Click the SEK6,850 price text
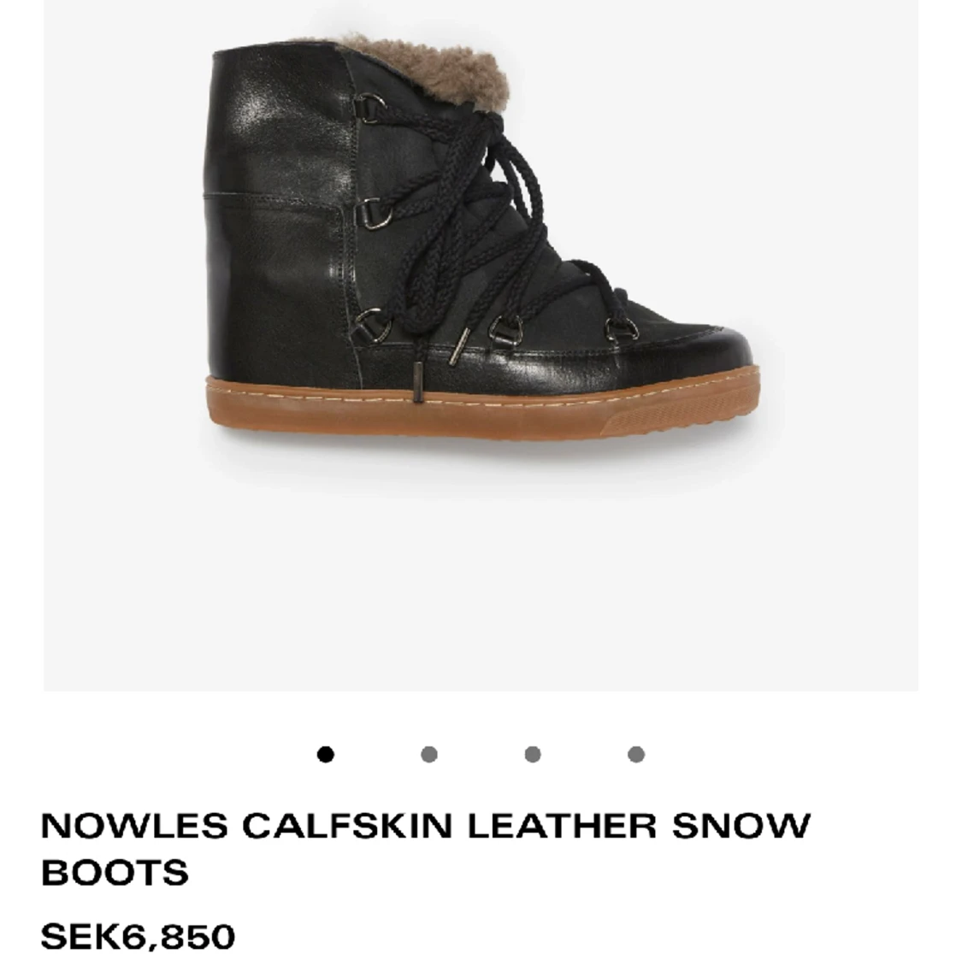This screenshot has width=962, height=960. coord(138,937)
